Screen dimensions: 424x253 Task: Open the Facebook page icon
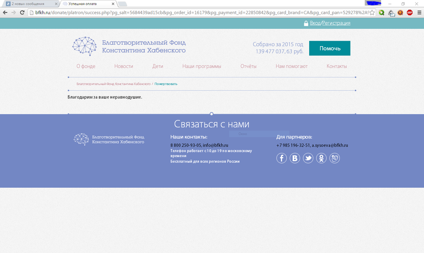[282, 158]
